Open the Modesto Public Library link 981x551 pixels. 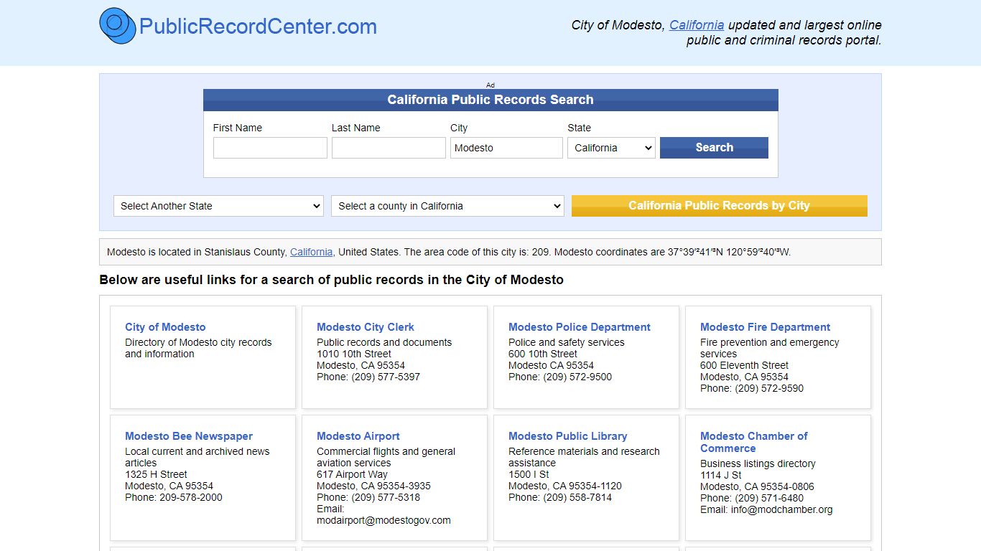(567, 436)
